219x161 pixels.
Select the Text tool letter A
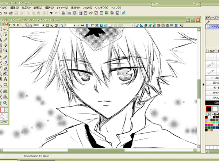tap(5, 79)
